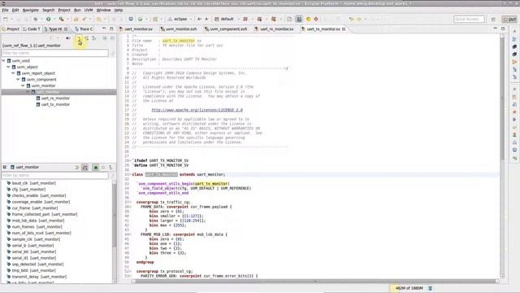Open the File menu
This screenshot has height=293, width=520.
pyautogui.click(x=5, y=11)
